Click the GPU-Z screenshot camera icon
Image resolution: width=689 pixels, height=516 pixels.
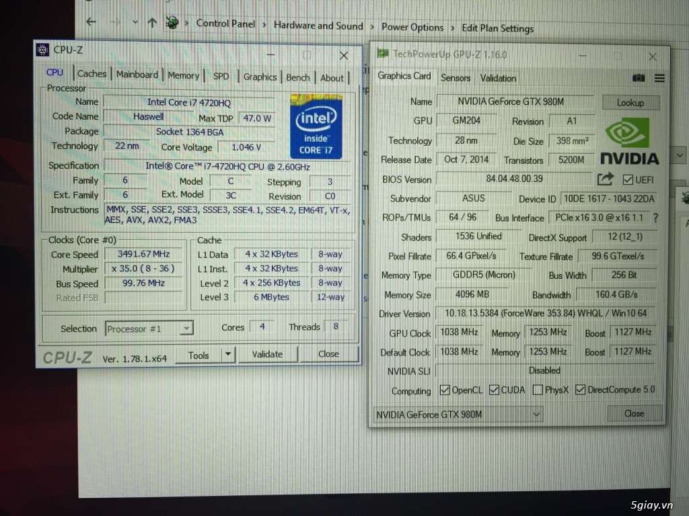coord(639,78)
